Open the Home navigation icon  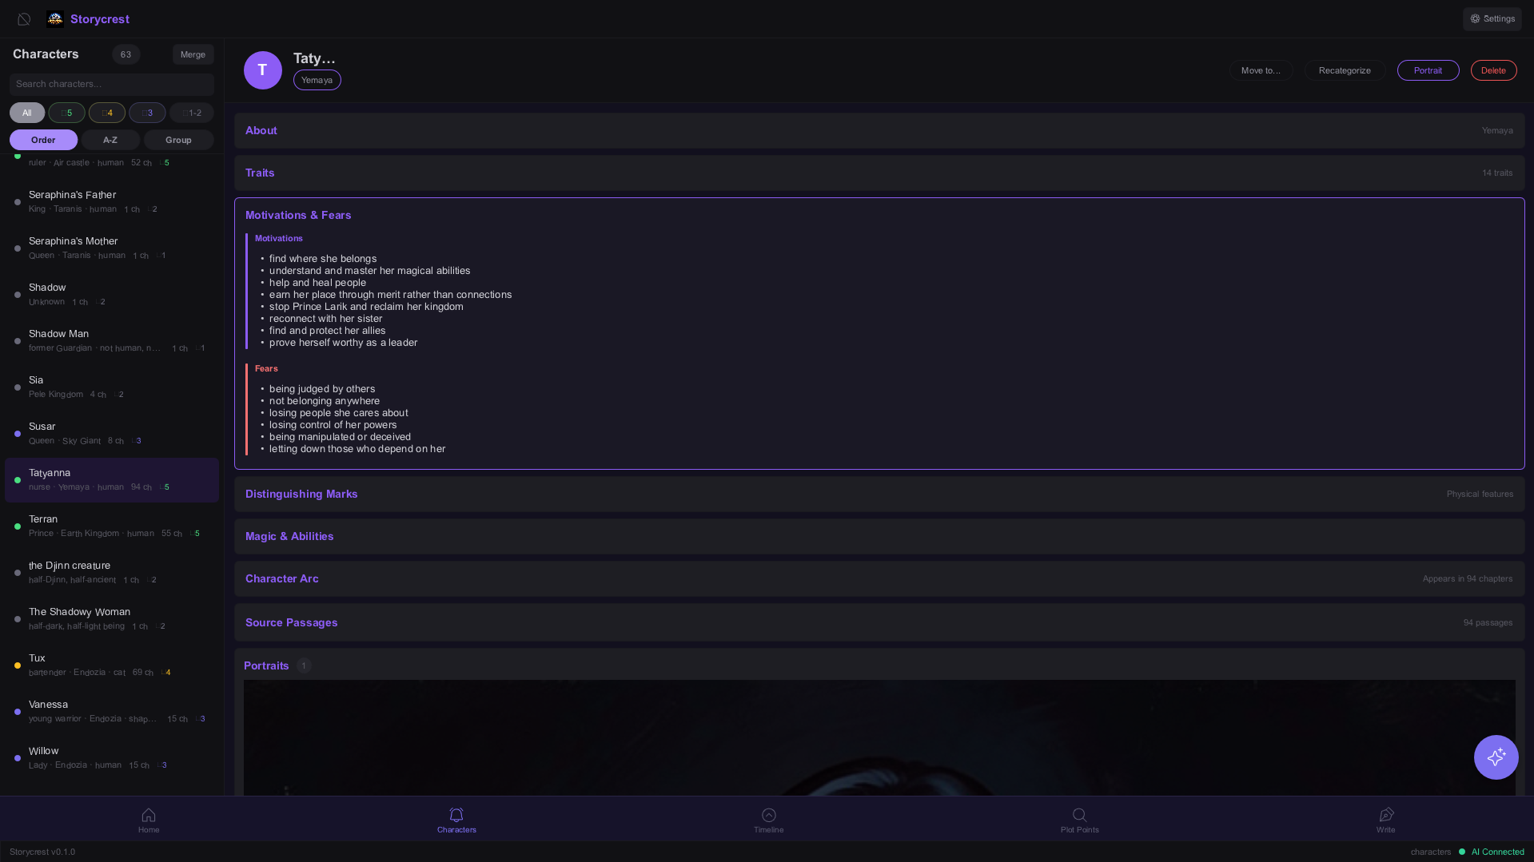149,819
